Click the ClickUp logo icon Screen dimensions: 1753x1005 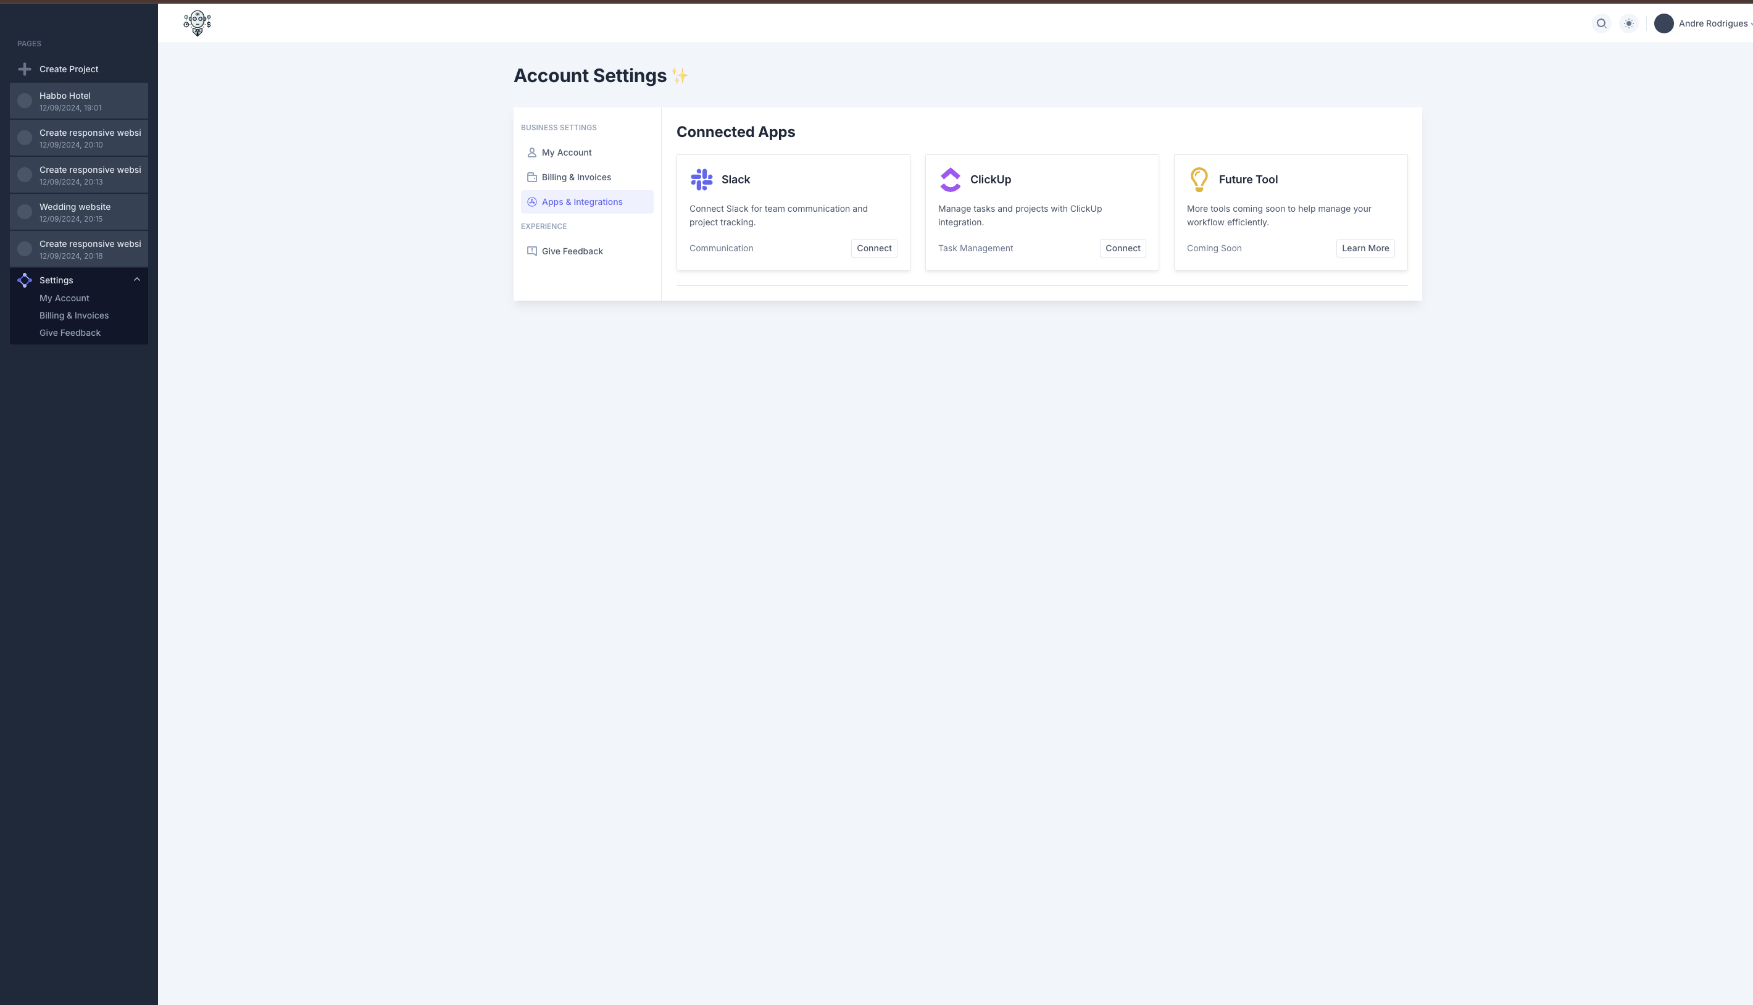click(951, 180)
